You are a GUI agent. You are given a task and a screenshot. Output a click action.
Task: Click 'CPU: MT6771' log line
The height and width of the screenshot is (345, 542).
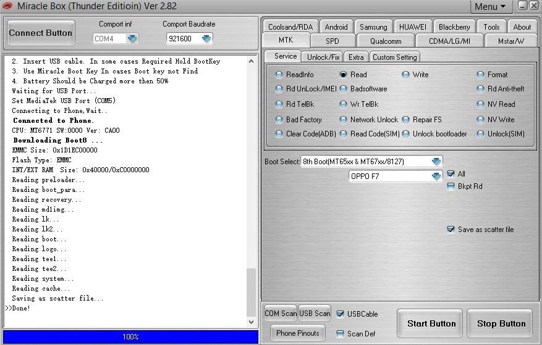coord(66,130)
